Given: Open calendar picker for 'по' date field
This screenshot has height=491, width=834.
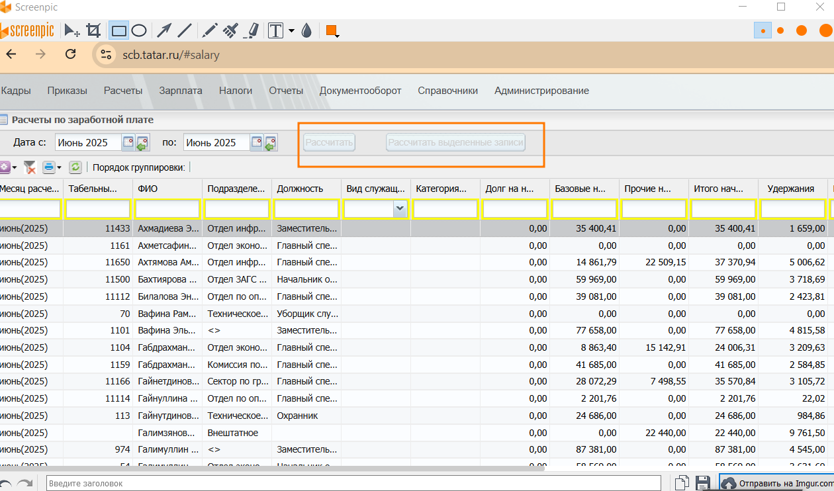Looking at the screenshot, I should [x=257, y=142].
